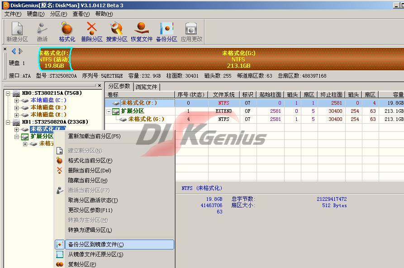
Task: Close the disk map panel with X
Action: [5, 49]
